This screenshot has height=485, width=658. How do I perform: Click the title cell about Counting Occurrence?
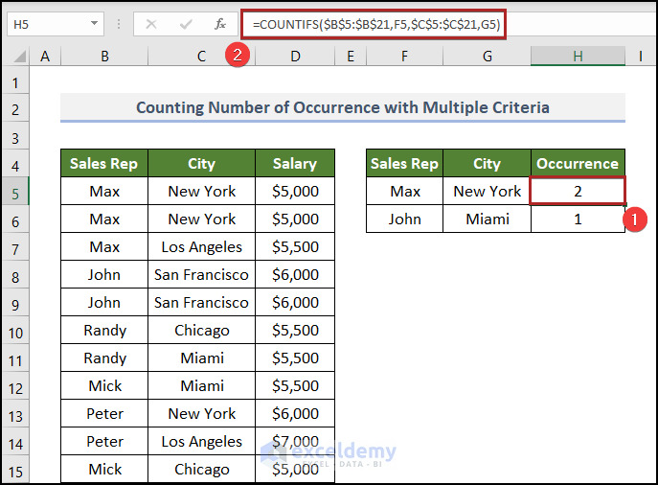(x=342, y=107)
